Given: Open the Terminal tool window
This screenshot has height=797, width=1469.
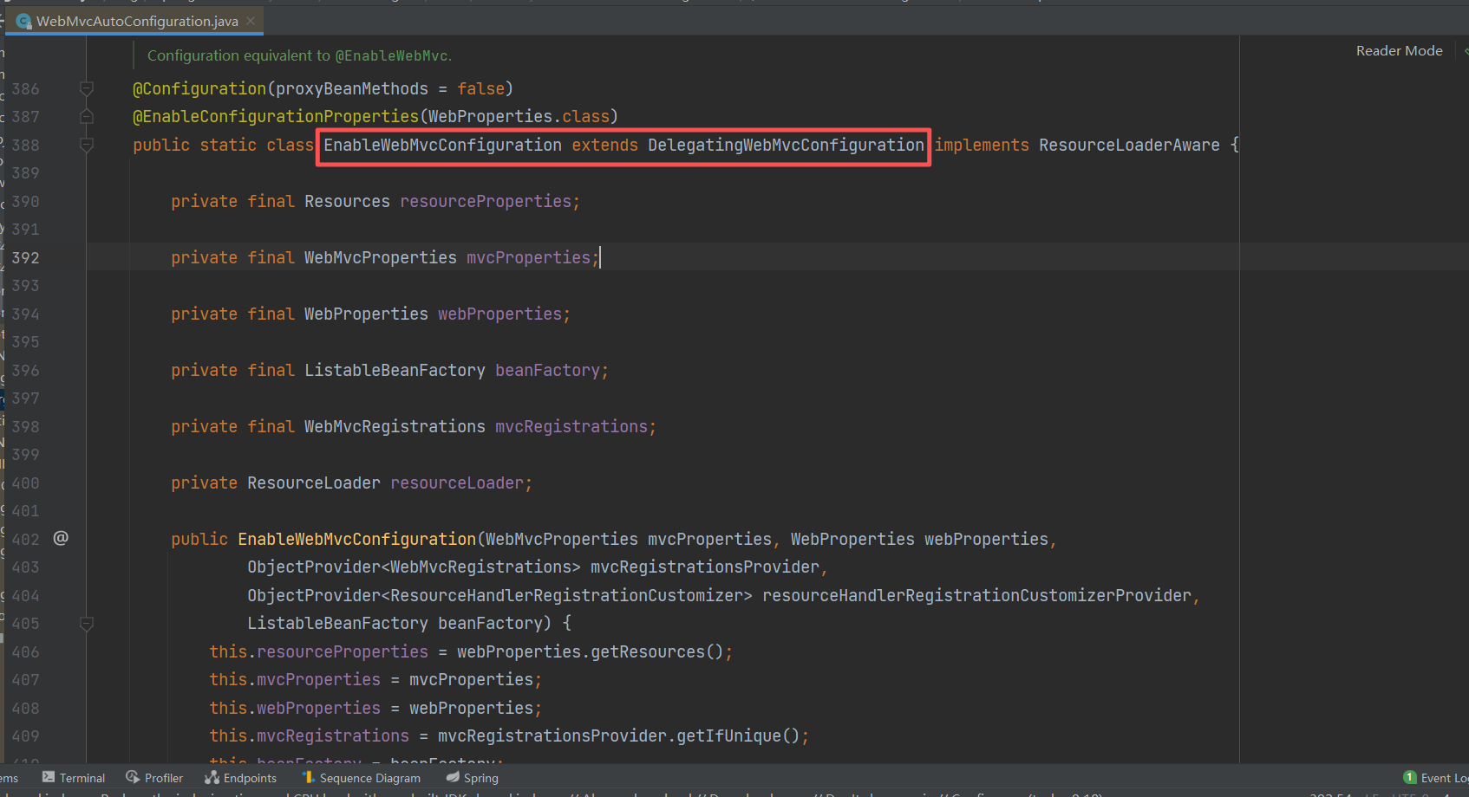Looking at the screenshot, I should [74, 778].
